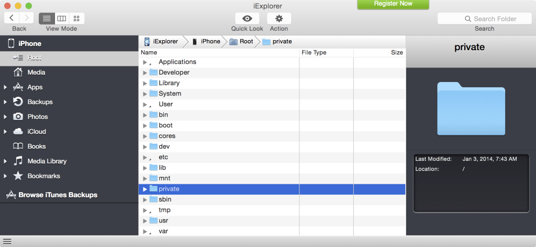Select the var row
Viewport: 536px width, 247px height.
(x=272, y=231)
